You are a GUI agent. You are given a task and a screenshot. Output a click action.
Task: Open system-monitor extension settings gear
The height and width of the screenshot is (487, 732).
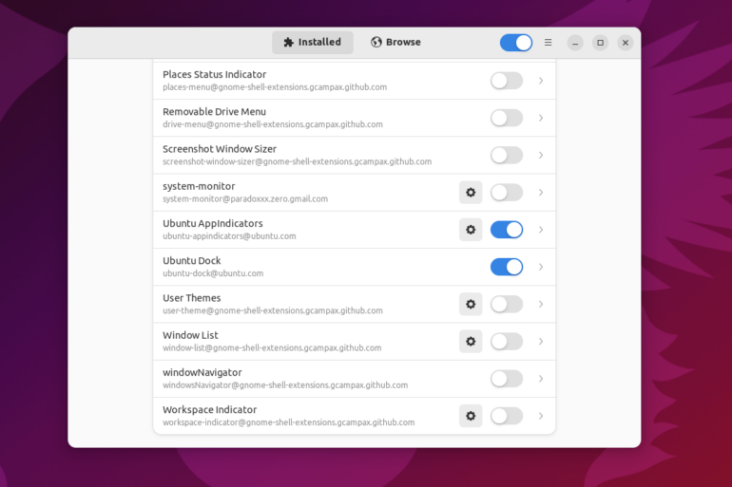pyautogui.click(x=471, y=193)
